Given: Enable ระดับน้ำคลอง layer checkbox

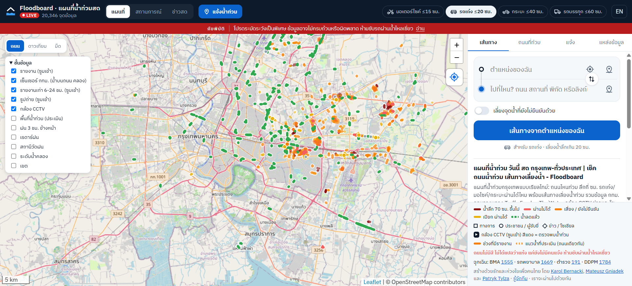Looking at the screenshot, I should 13,156.
